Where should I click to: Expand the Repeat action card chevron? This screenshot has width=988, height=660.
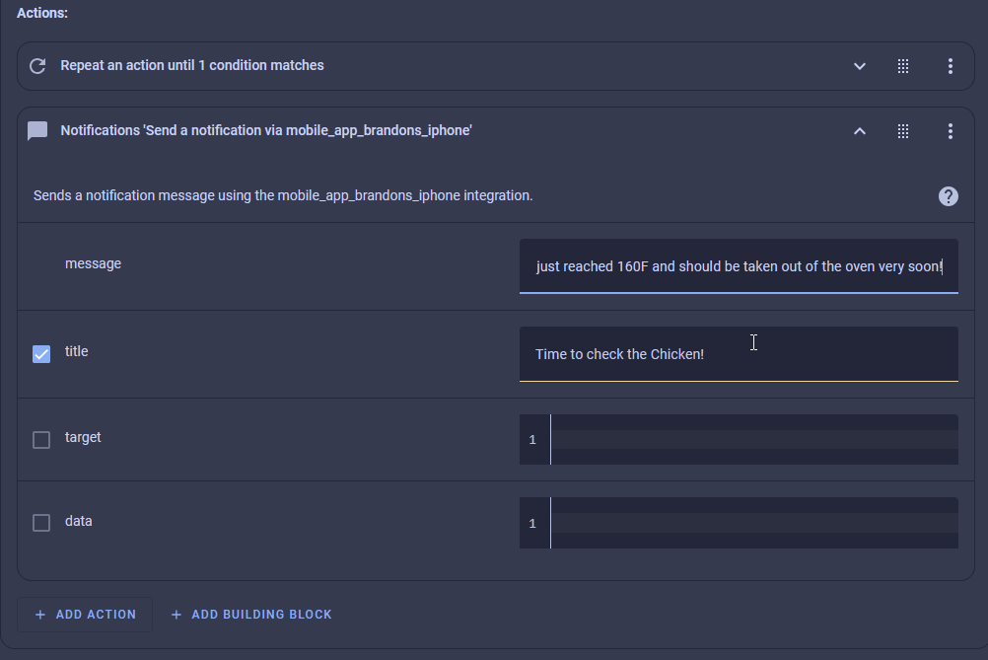[x=860, y=66]
